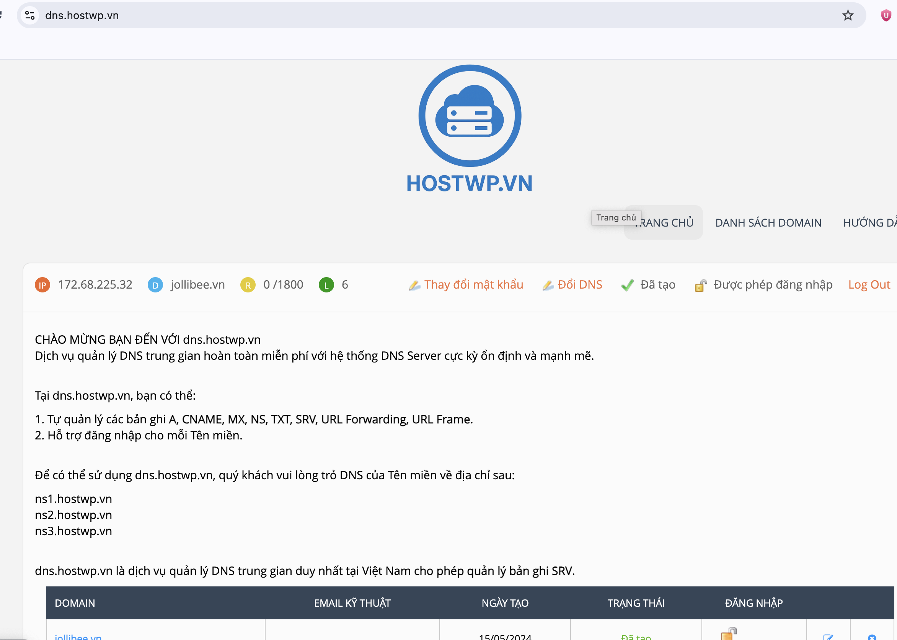Click the orange IP badge icon

[x=42, y=285]
